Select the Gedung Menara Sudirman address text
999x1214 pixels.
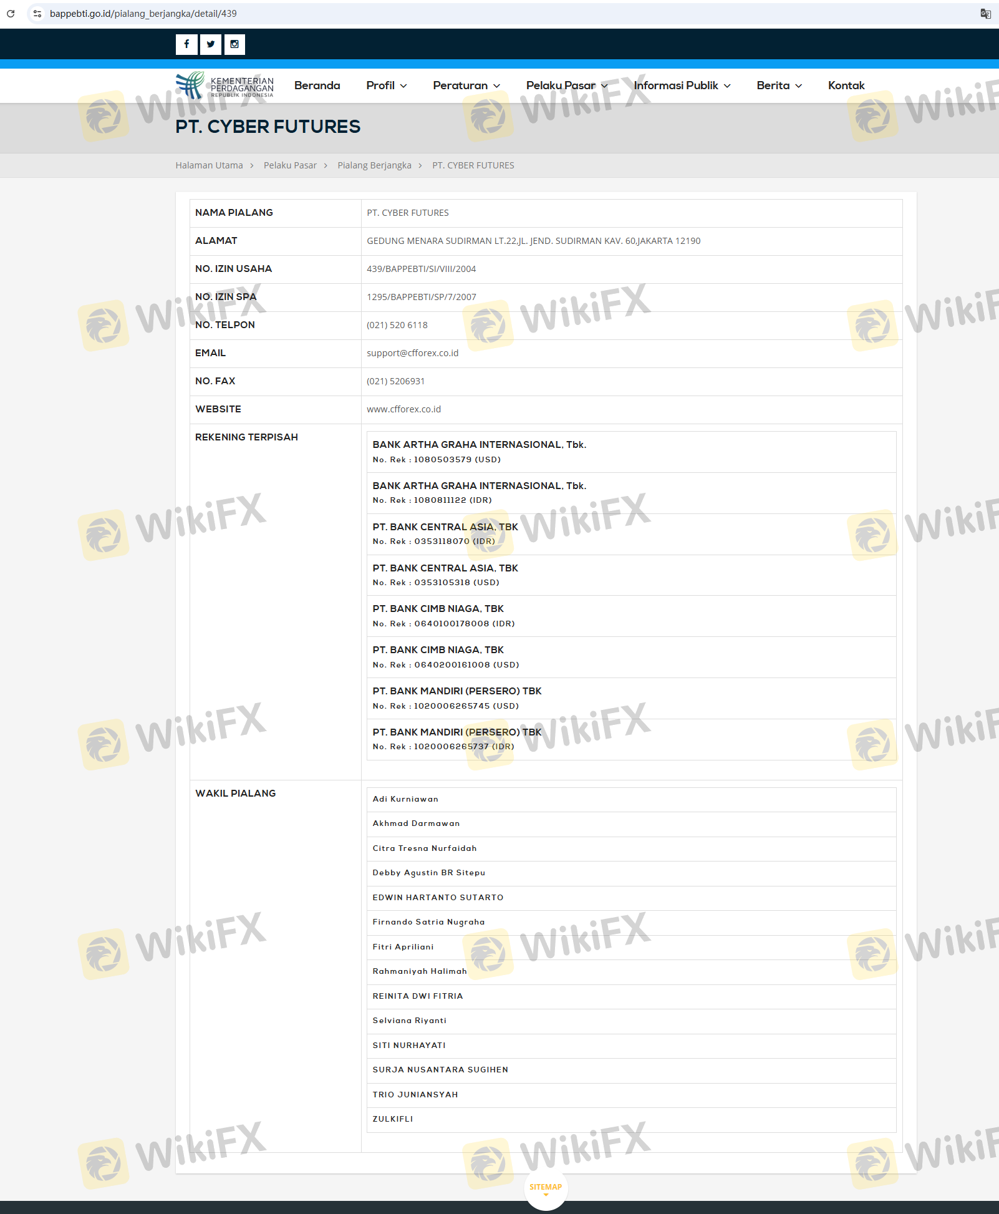534,241
